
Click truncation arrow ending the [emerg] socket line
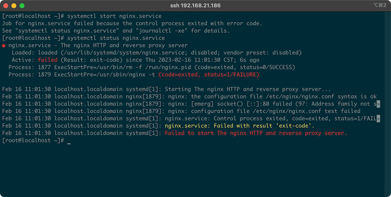tap(378, 104)
